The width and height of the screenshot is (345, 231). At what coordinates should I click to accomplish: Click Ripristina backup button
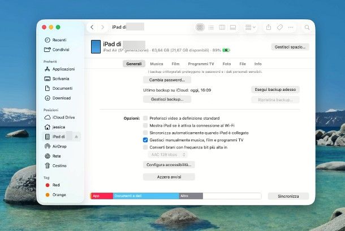coord(275,100)
